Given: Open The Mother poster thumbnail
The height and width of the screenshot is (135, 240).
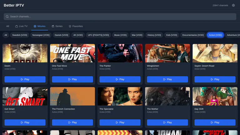Looking at the screenshot, I should point(167,96).
